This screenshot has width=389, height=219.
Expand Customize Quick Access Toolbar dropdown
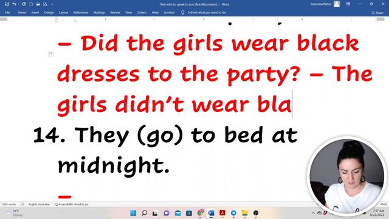52,4
